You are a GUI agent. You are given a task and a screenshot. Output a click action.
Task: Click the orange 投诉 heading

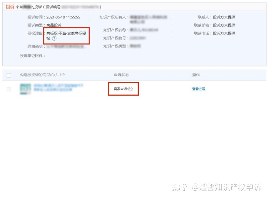10,7
